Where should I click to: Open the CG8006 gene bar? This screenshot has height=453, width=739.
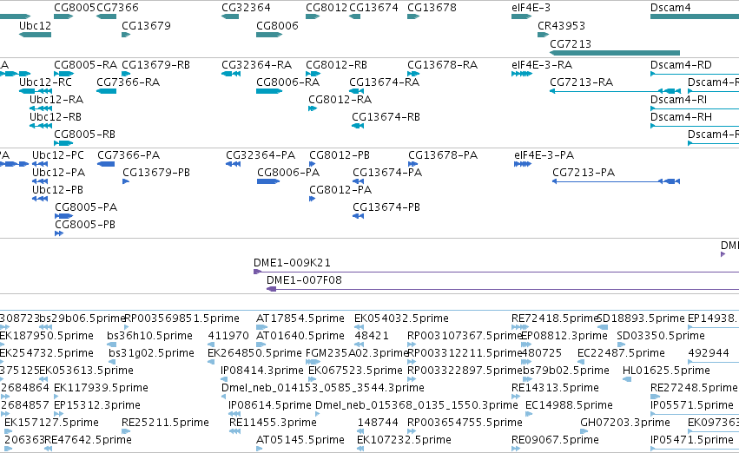click(x=269, y=35)
